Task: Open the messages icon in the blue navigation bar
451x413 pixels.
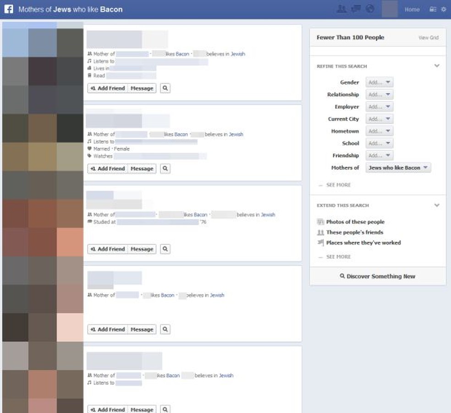Action: [356, 8]
